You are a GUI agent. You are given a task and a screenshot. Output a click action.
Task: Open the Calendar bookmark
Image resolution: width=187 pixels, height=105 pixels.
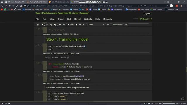(102, 10)
